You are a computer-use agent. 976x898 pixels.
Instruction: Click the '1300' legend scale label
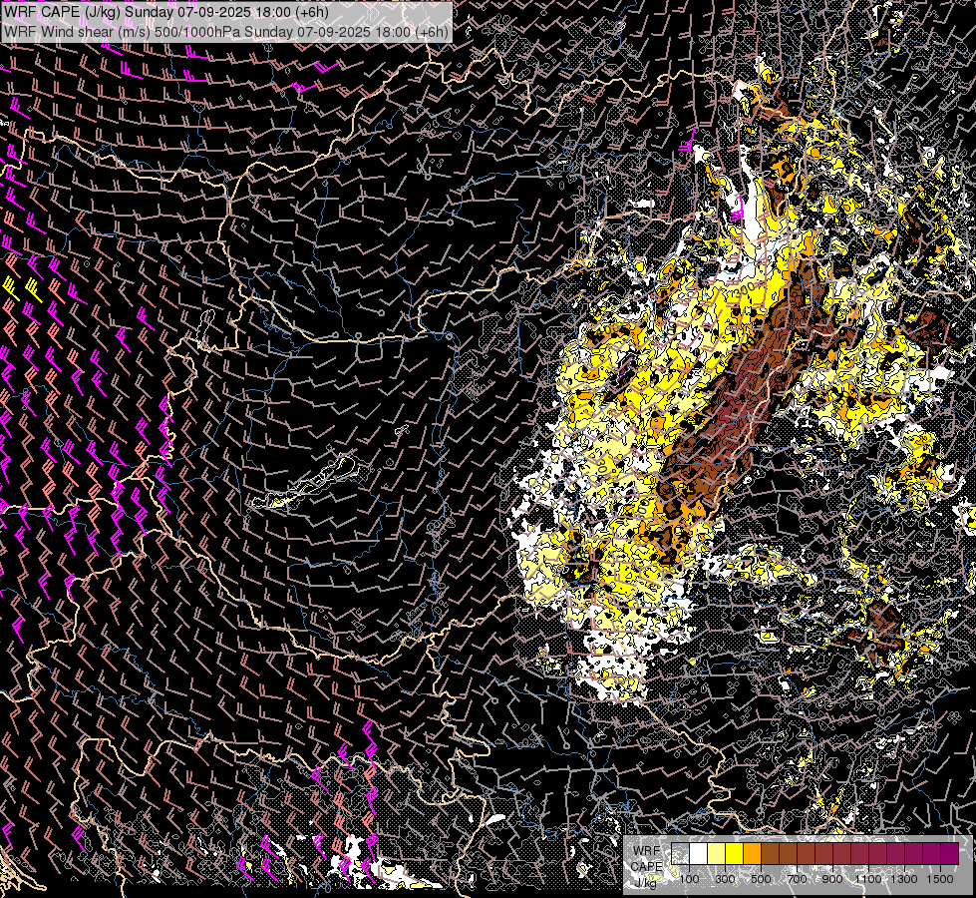[904, 879]
